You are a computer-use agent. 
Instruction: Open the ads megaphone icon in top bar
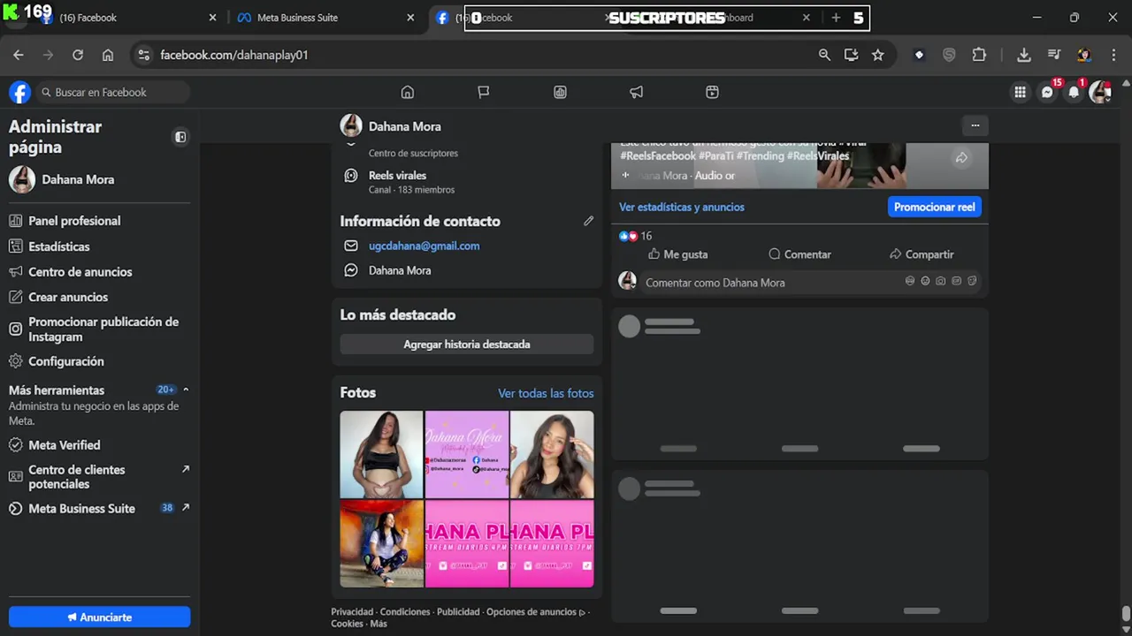click(x=636, y=92)
